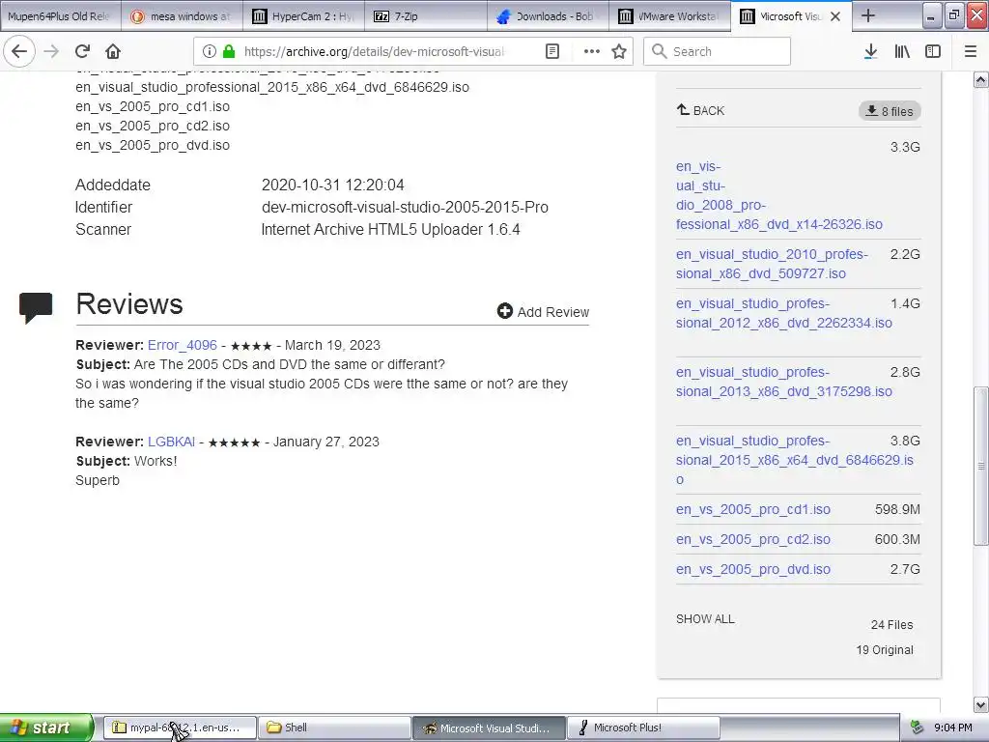
Task: Click the Reviews heading
Action: (x=129, y=304)
